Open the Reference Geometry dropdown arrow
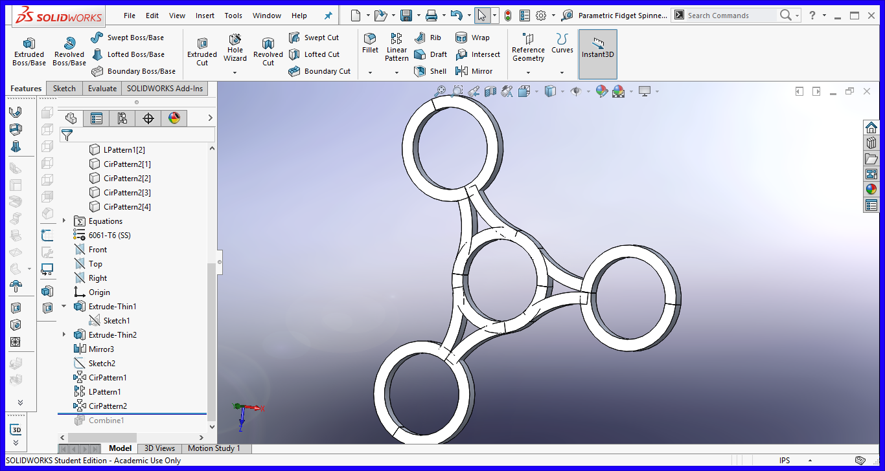885x471 pixels. (528, 72)
